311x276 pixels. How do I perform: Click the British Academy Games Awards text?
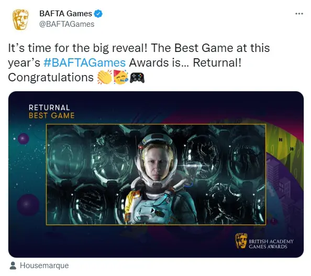(271, 244)
